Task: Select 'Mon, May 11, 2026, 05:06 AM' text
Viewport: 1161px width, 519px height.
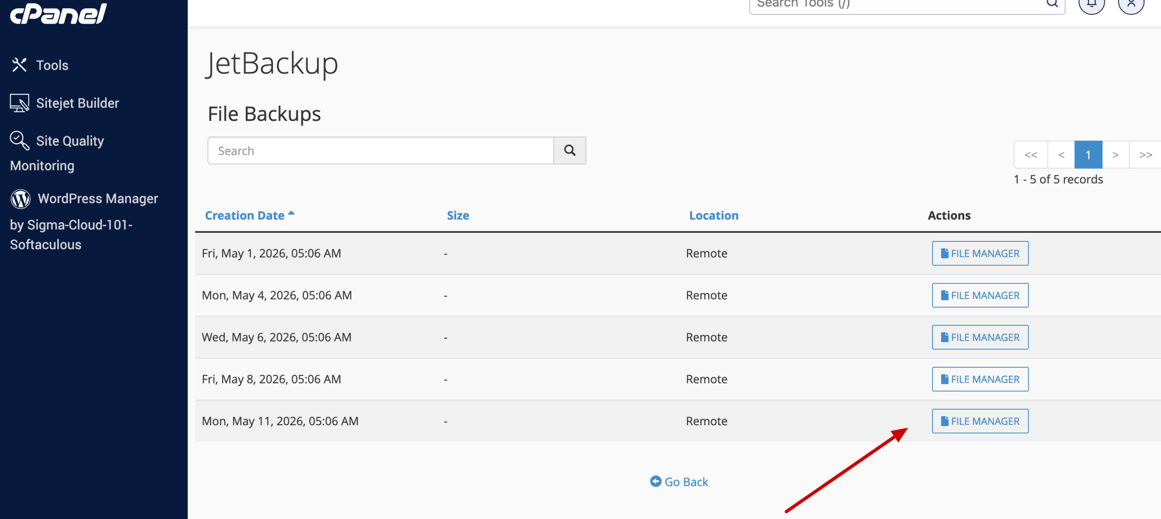Action: [280, 421]
